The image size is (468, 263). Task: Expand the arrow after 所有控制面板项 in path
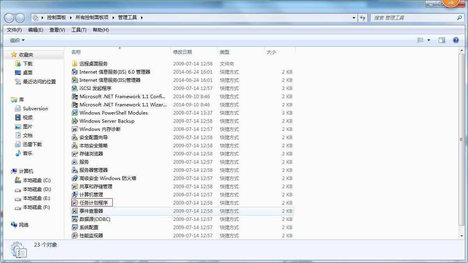[x=113, y=18]
